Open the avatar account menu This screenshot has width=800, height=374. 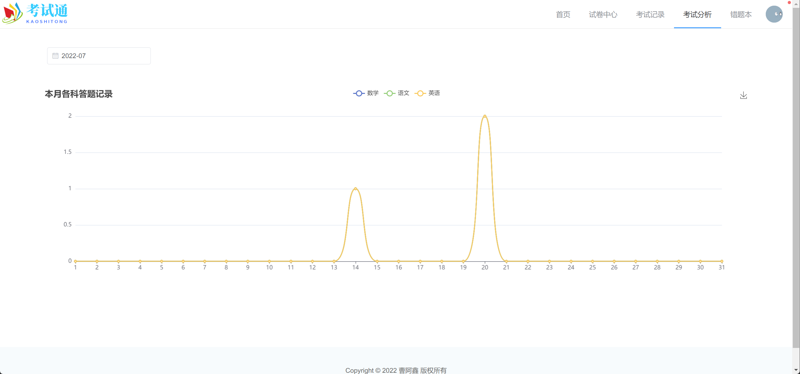click(x=774, y=14)
